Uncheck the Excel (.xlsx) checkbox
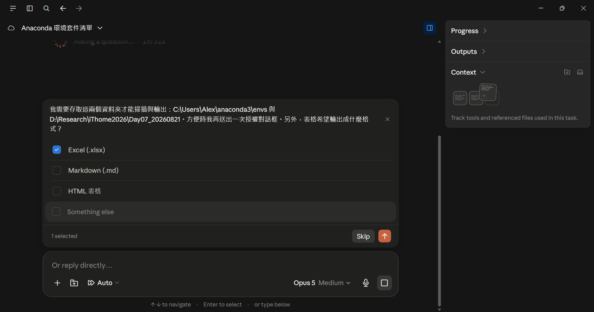Viewport: 594px width, 312px height. [57, 150]
